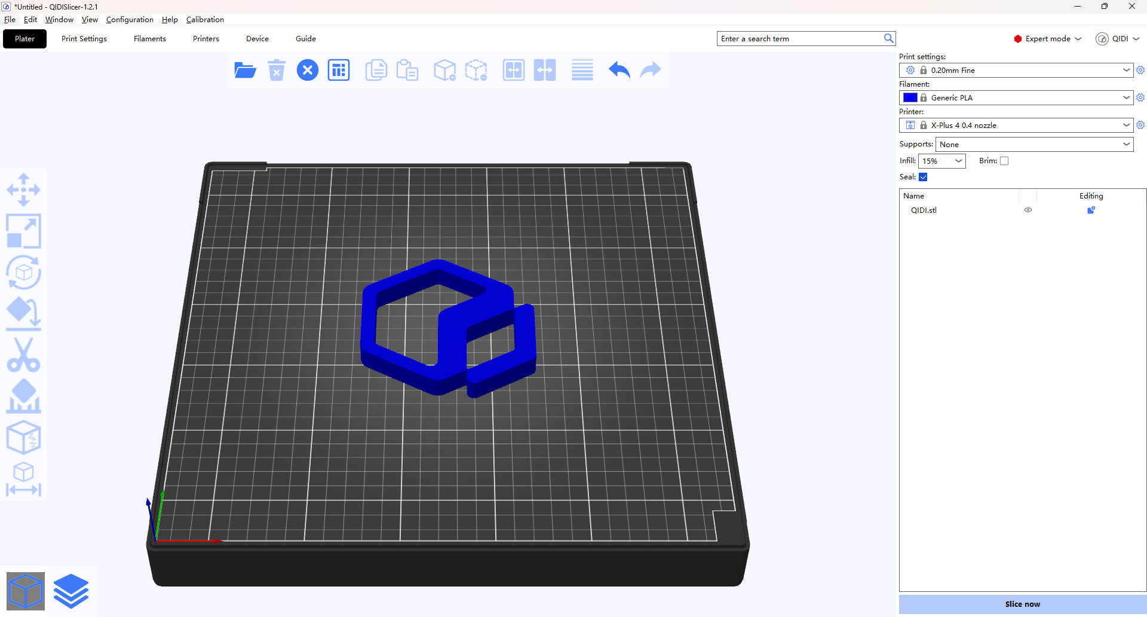Select the Move tool in left sidebar
Image resolution: width=1147 pixels, height=617 pixels.
point(23,190)
